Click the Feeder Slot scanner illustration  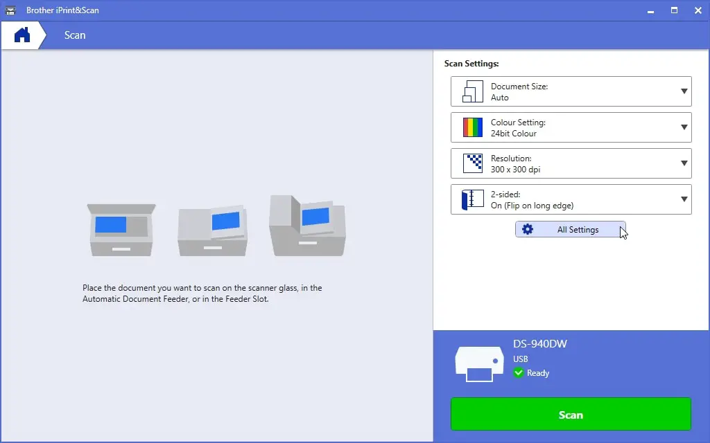[x=307, y=226]
